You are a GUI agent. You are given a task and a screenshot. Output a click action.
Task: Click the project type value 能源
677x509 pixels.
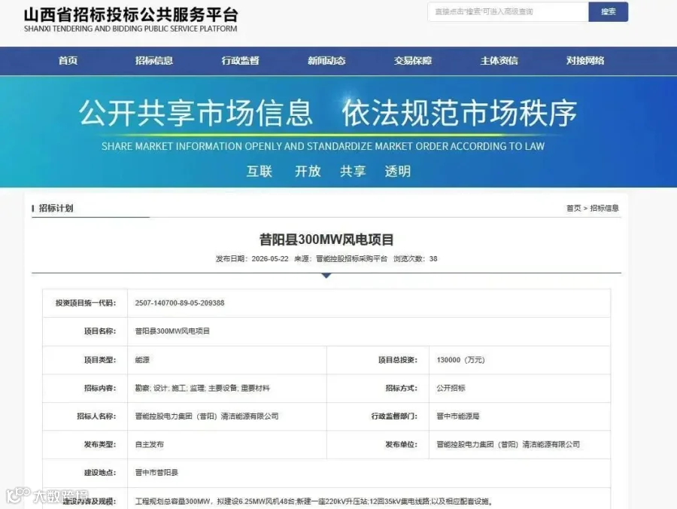142,359
